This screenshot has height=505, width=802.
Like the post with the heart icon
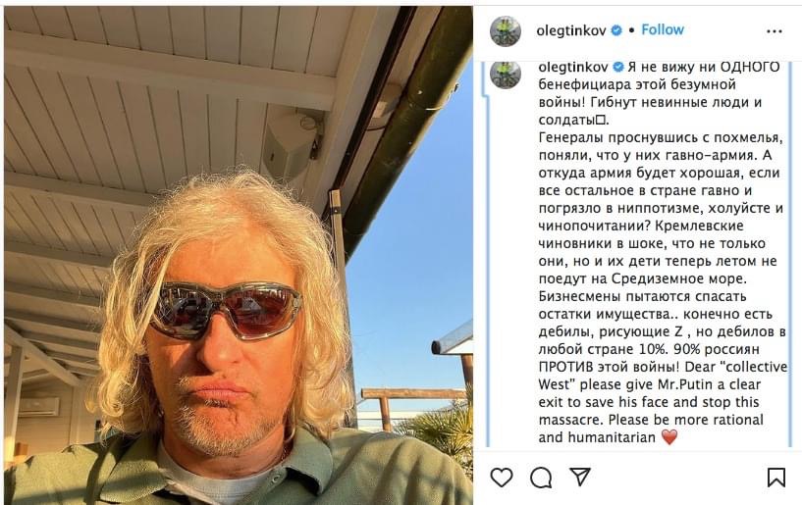tap(502, 478)
